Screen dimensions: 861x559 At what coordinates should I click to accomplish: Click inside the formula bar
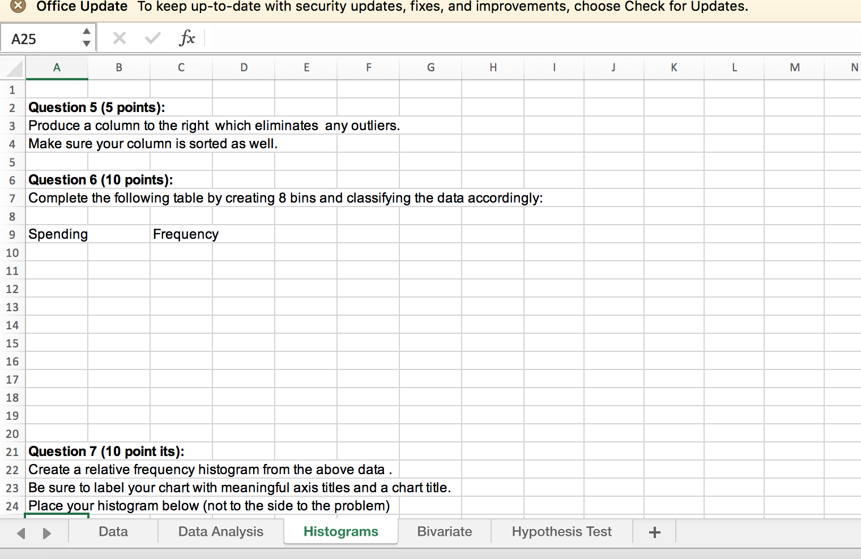[x=397, y=38]
